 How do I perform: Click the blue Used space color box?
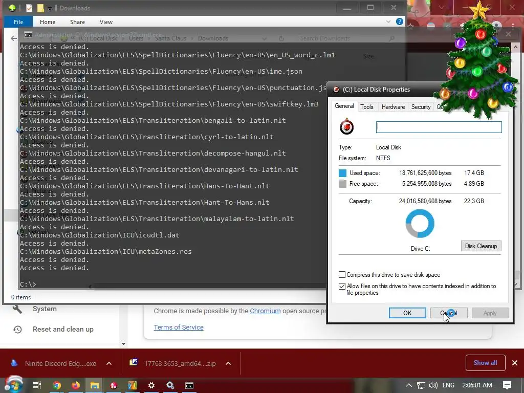point(342,173)
